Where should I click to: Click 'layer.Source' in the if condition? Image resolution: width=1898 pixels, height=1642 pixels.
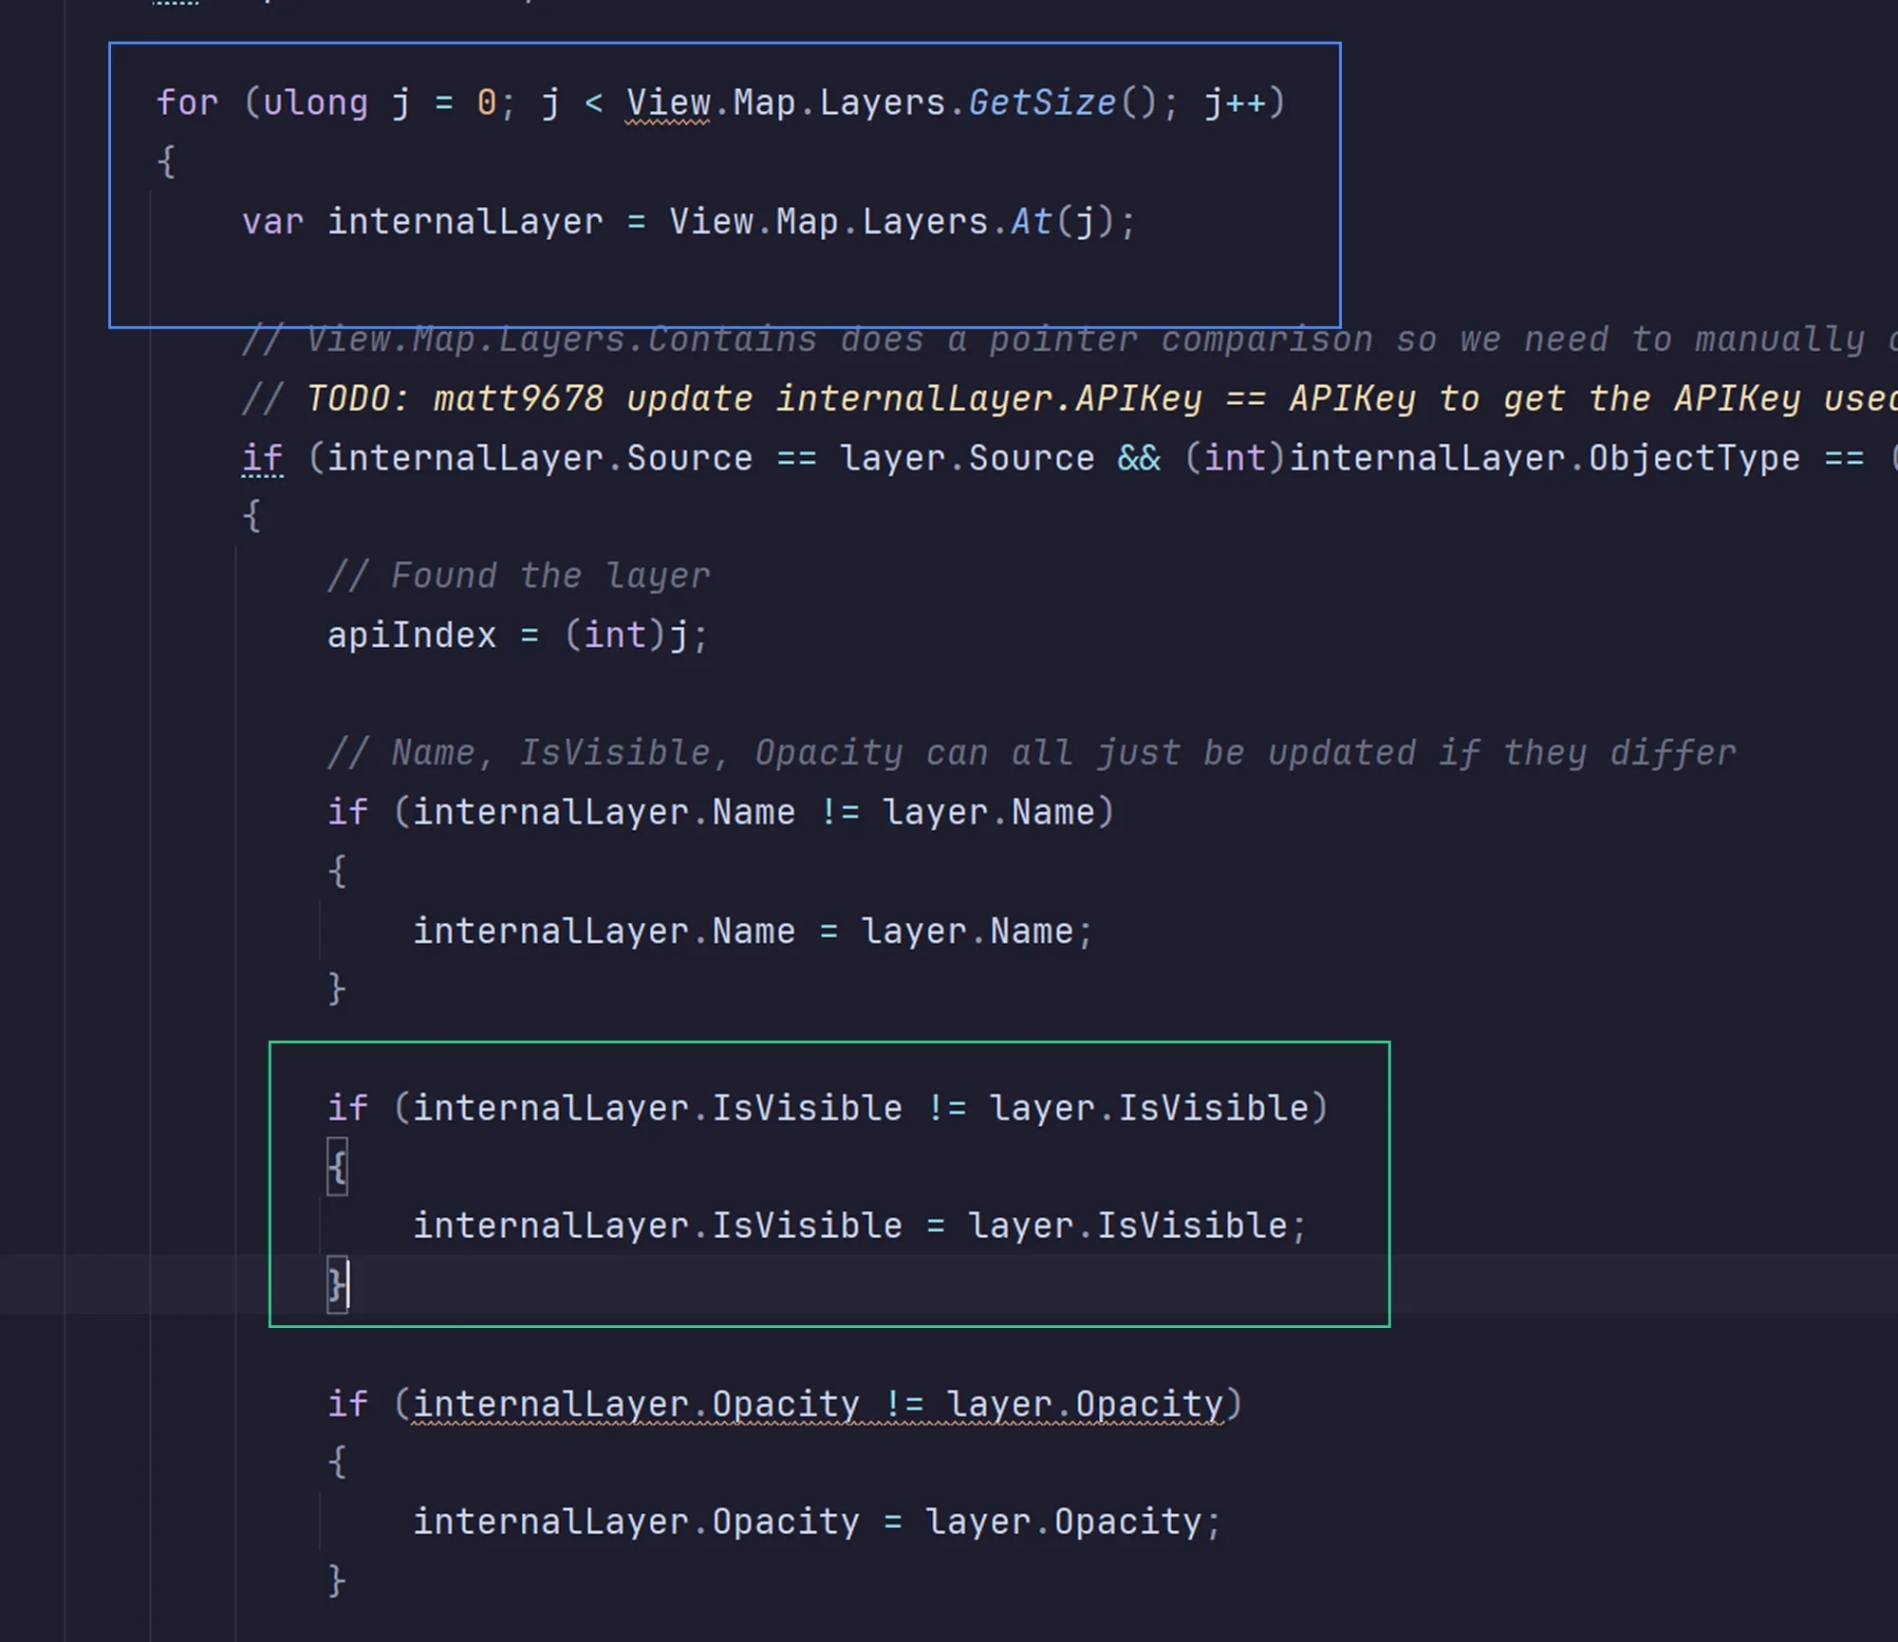[968, 458]
